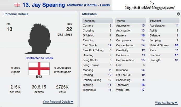Click the Leeds club name in title

coord(105,5)
